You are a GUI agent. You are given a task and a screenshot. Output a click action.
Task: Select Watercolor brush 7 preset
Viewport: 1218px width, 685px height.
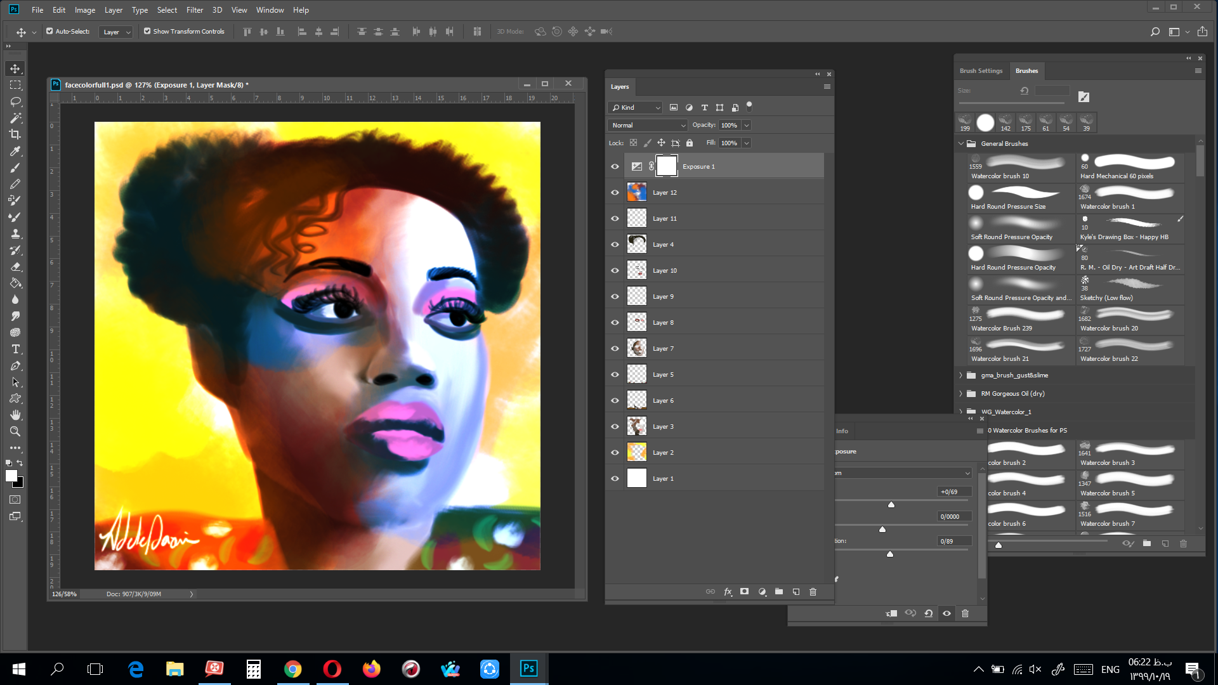[1130, 515]
